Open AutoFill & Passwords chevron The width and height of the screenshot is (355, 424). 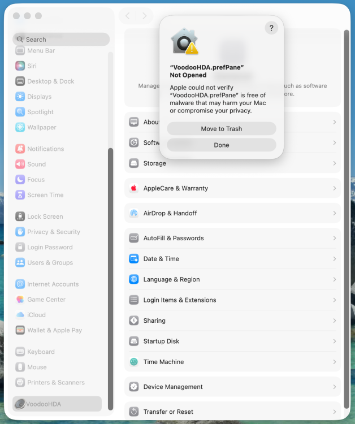point(335,238)
